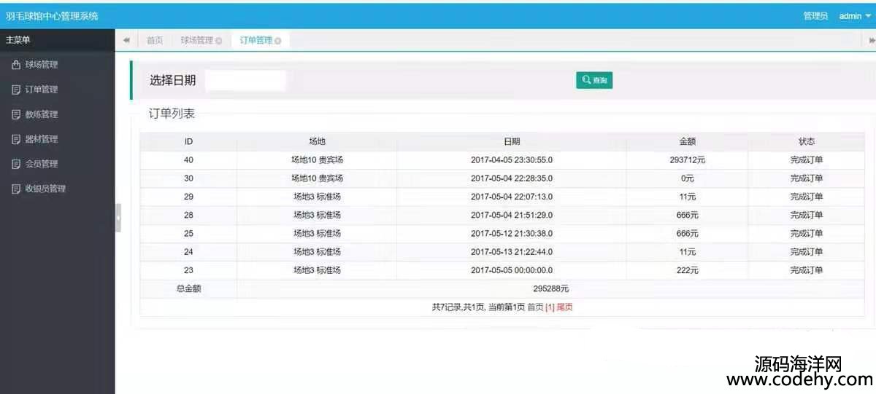Image resolution: width=876 pixels, height=394 pixels.
Task: Open 器材管理 in the sidebar menu
Action: (41, 139)
